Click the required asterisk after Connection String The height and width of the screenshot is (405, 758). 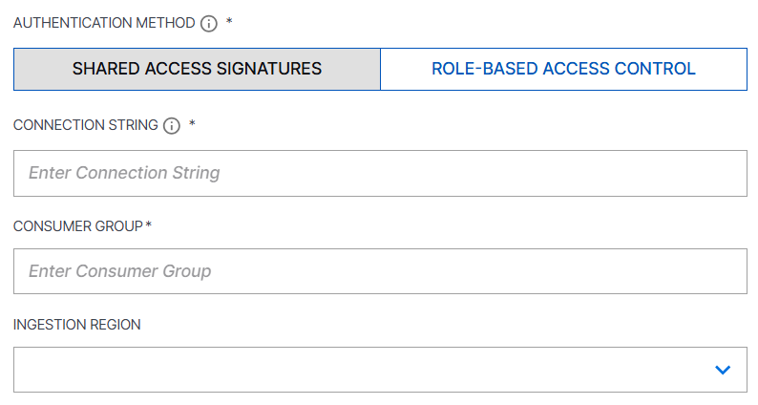[x=192, y=123]
